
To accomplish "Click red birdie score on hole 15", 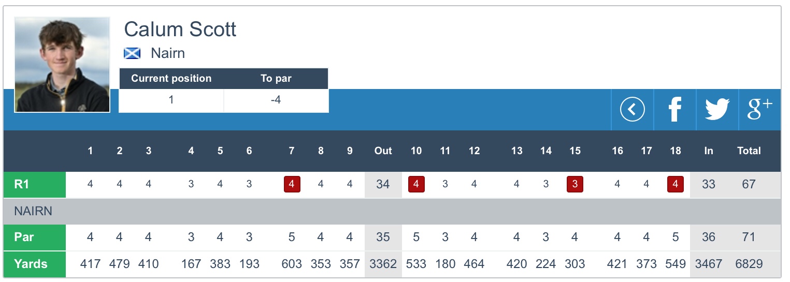I will tap(574, 185).
